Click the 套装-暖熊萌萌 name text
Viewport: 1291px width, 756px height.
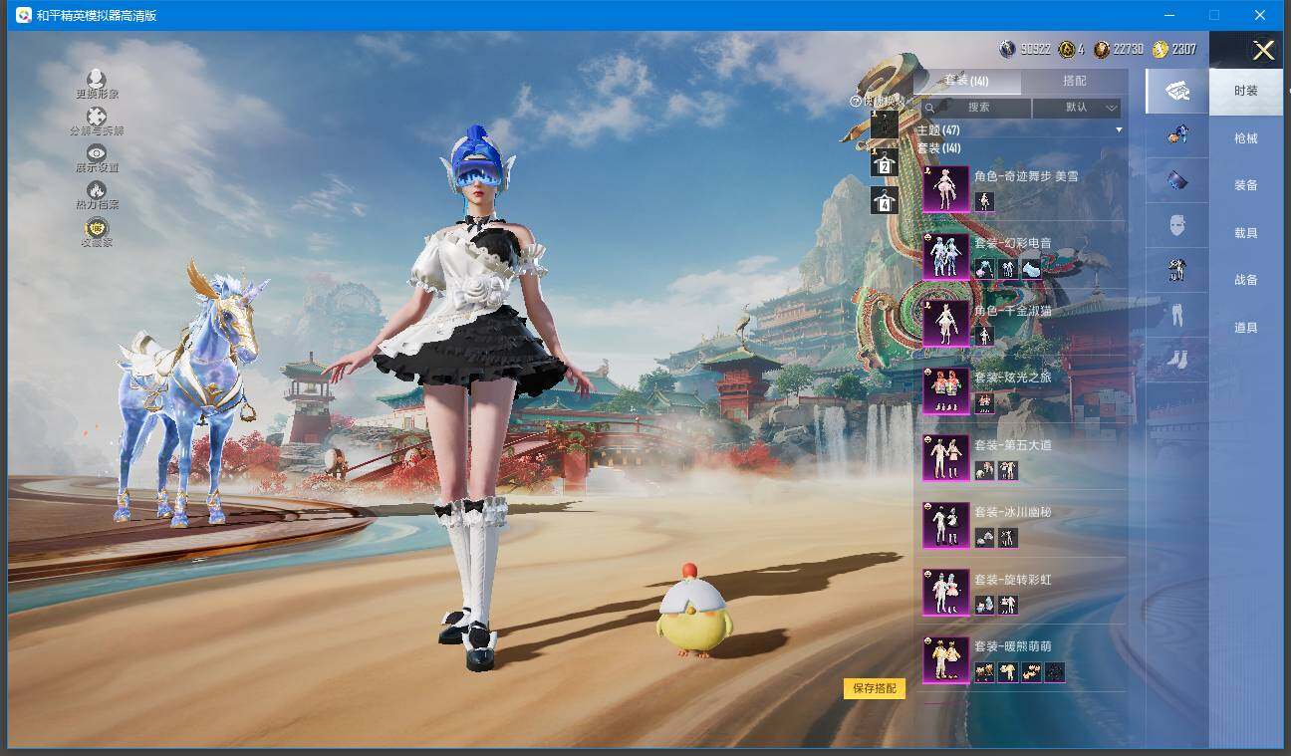[1012, 646]
